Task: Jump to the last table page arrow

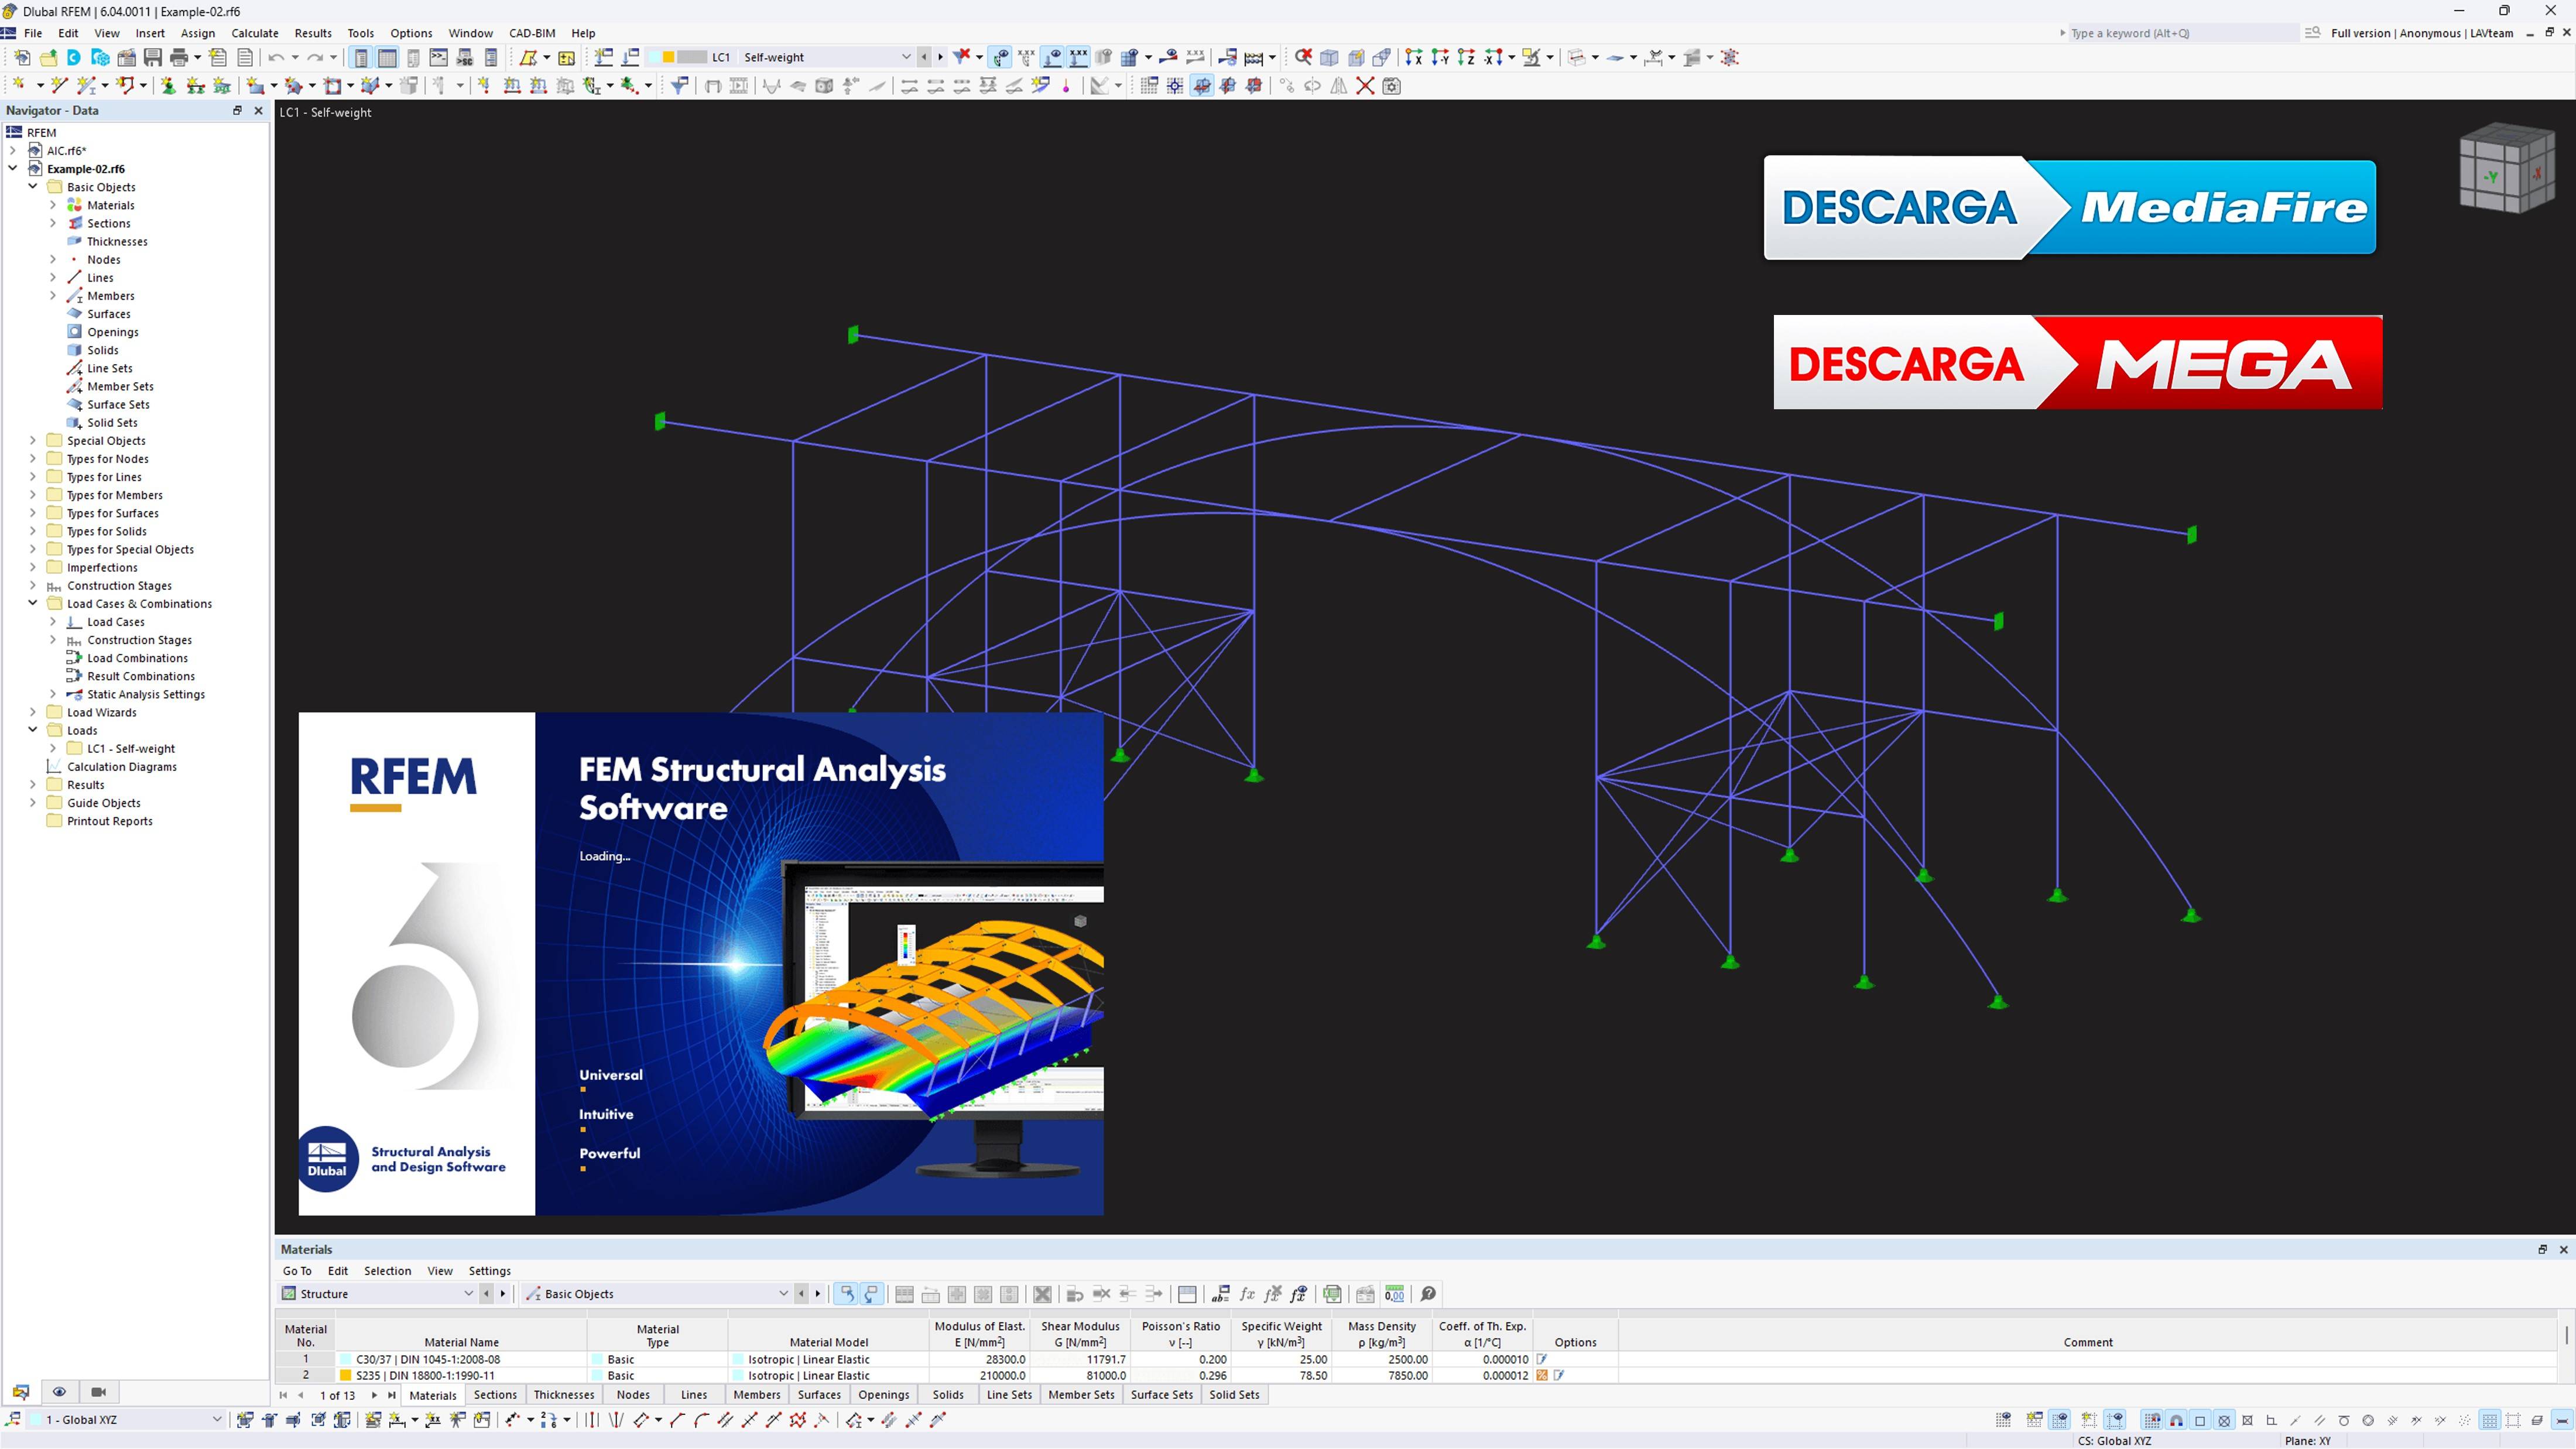Action: (x=391, y=1394)
